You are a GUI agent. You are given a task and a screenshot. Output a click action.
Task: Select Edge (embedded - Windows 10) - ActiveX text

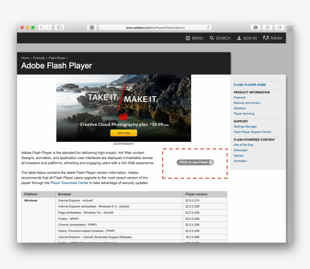tap(86, 213)
